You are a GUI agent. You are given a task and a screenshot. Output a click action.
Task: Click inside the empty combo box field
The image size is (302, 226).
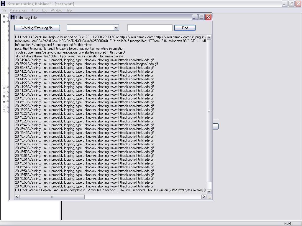pyautogui.click(x=91, y=28)
